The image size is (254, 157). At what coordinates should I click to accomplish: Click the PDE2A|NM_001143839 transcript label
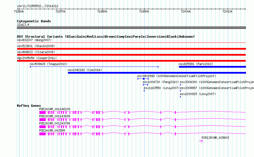pos(55,116)
